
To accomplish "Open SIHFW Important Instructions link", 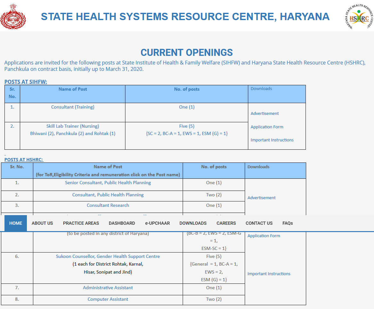I will (x=272, y=140).
